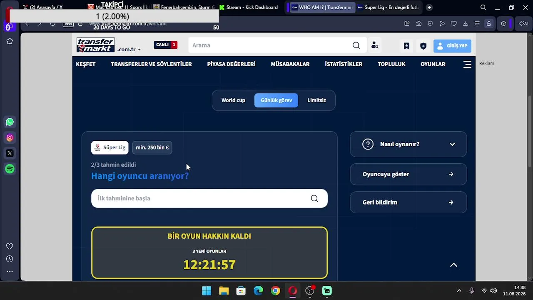Open a new browser tab with plus
The width and height of the screenshot is (533, 300).
[429, 7]
